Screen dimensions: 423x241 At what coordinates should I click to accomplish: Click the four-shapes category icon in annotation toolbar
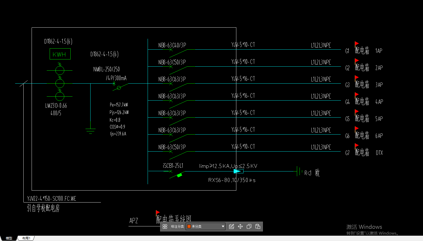(x=165, y=226)
